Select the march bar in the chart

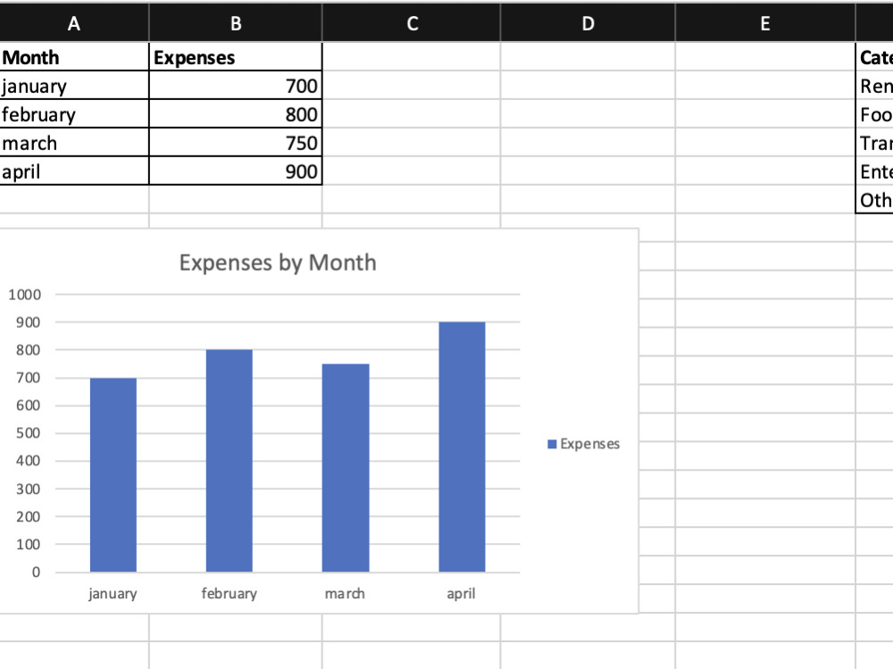(346, 468)
